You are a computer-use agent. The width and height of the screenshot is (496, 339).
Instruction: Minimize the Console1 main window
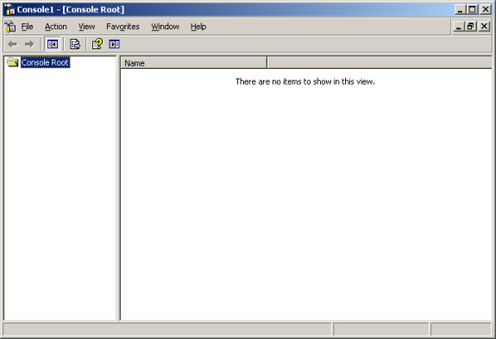pos(461,9)
